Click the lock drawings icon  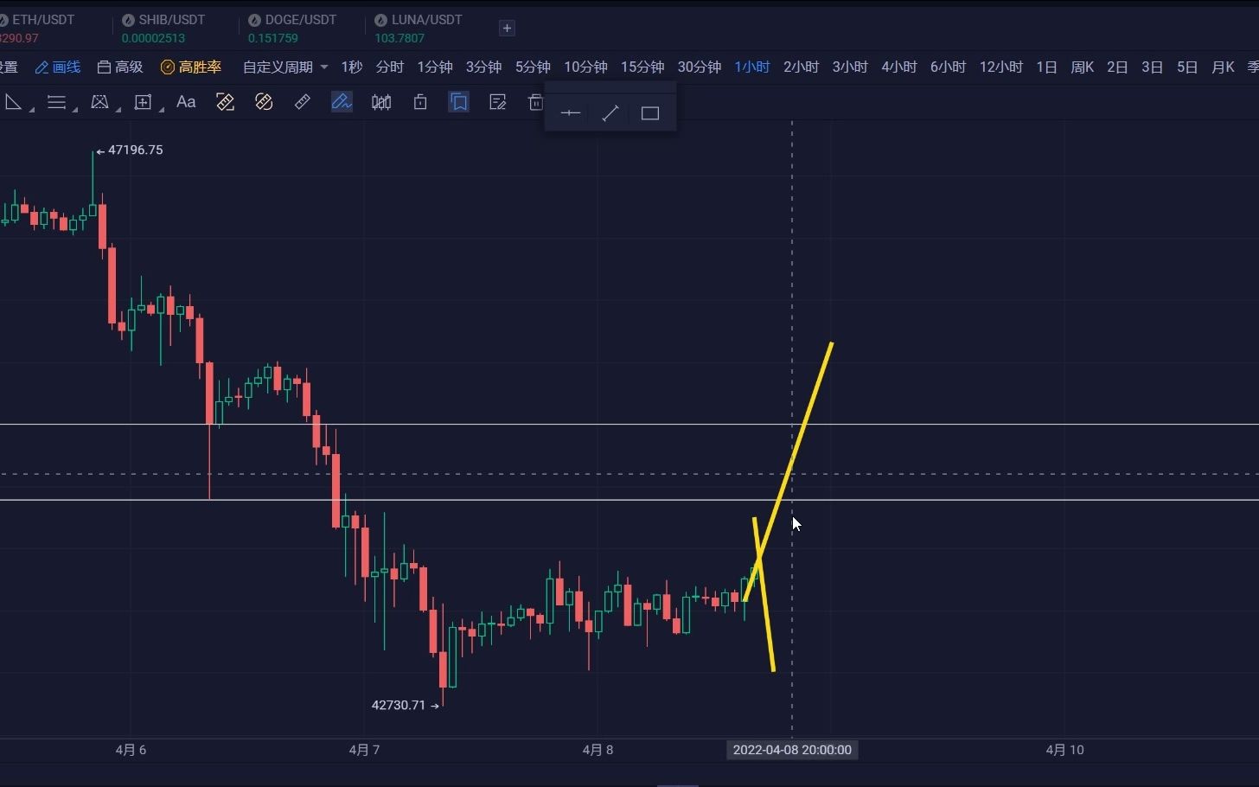click(420, 102)
